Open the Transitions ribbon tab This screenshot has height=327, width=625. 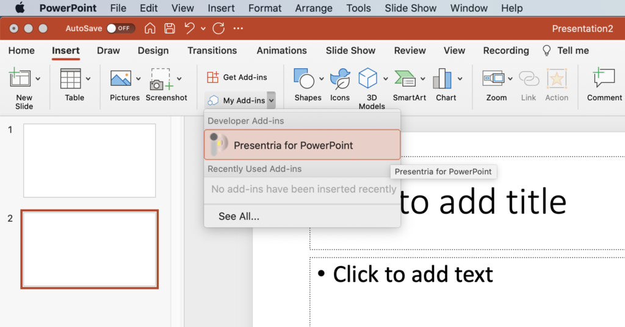tap(212, 51)
